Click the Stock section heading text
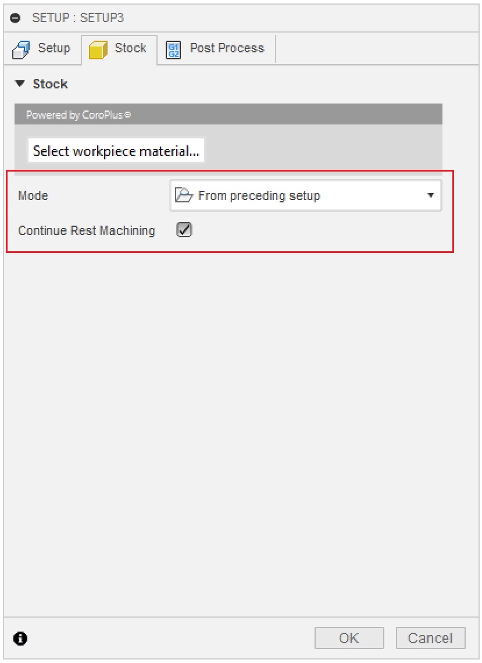Screen dimensions: 482x663 pyautogui.click(x=50, y=84)
